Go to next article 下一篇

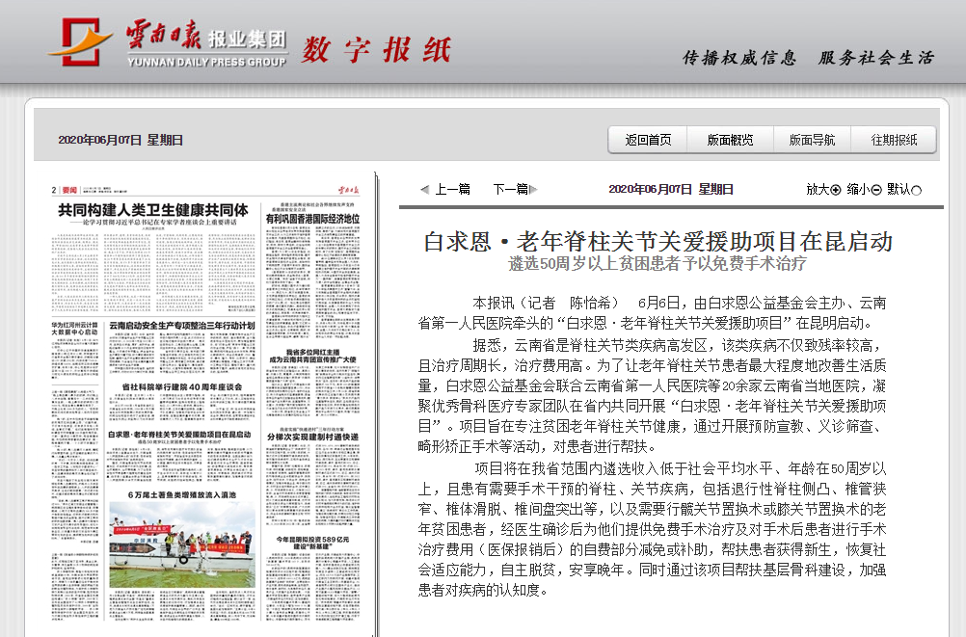coord(511,189)
